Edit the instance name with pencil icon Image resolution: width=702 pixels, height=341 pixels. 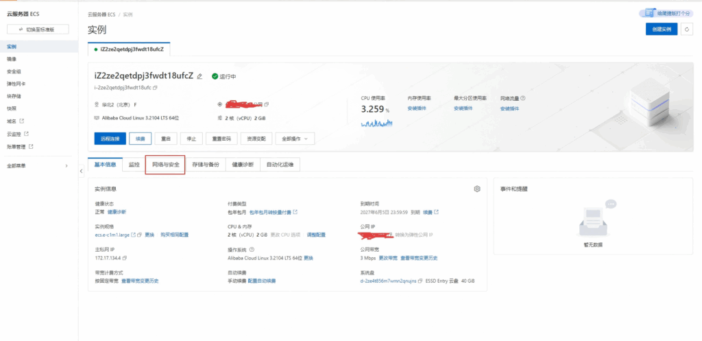click(x=199, y=77)
